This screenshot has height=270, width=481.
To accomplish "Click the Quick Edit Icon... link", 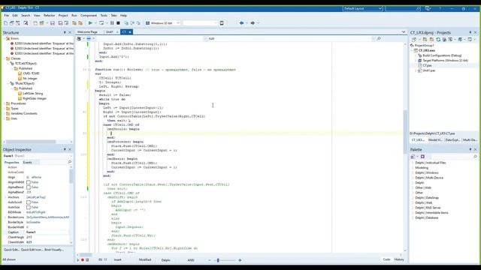I will point(32,250).
